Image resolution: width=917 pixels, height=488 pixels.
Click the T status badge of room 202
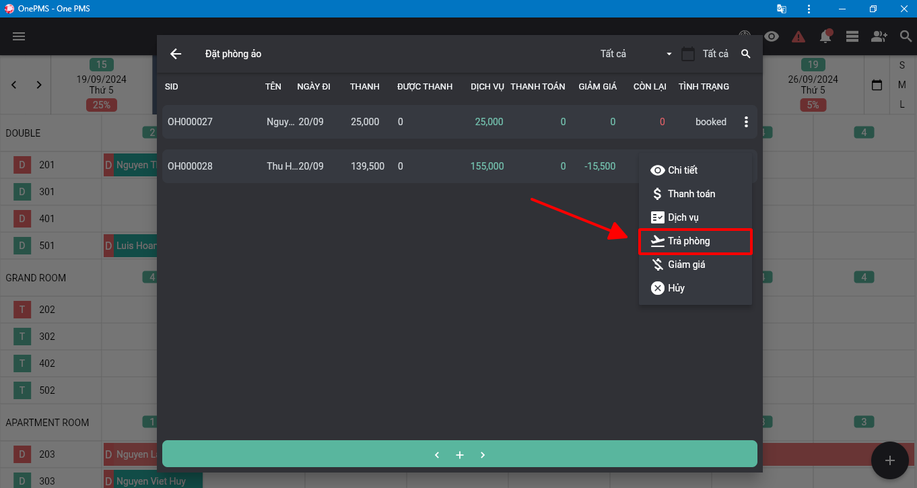(22, 310)
